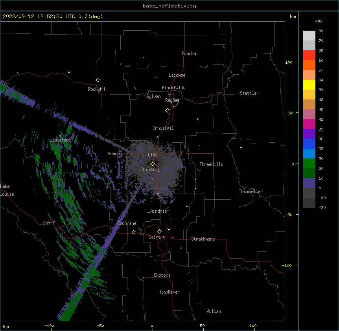Pick the purple 39–36 dBZ legend swatch

[x=309, y=134]
